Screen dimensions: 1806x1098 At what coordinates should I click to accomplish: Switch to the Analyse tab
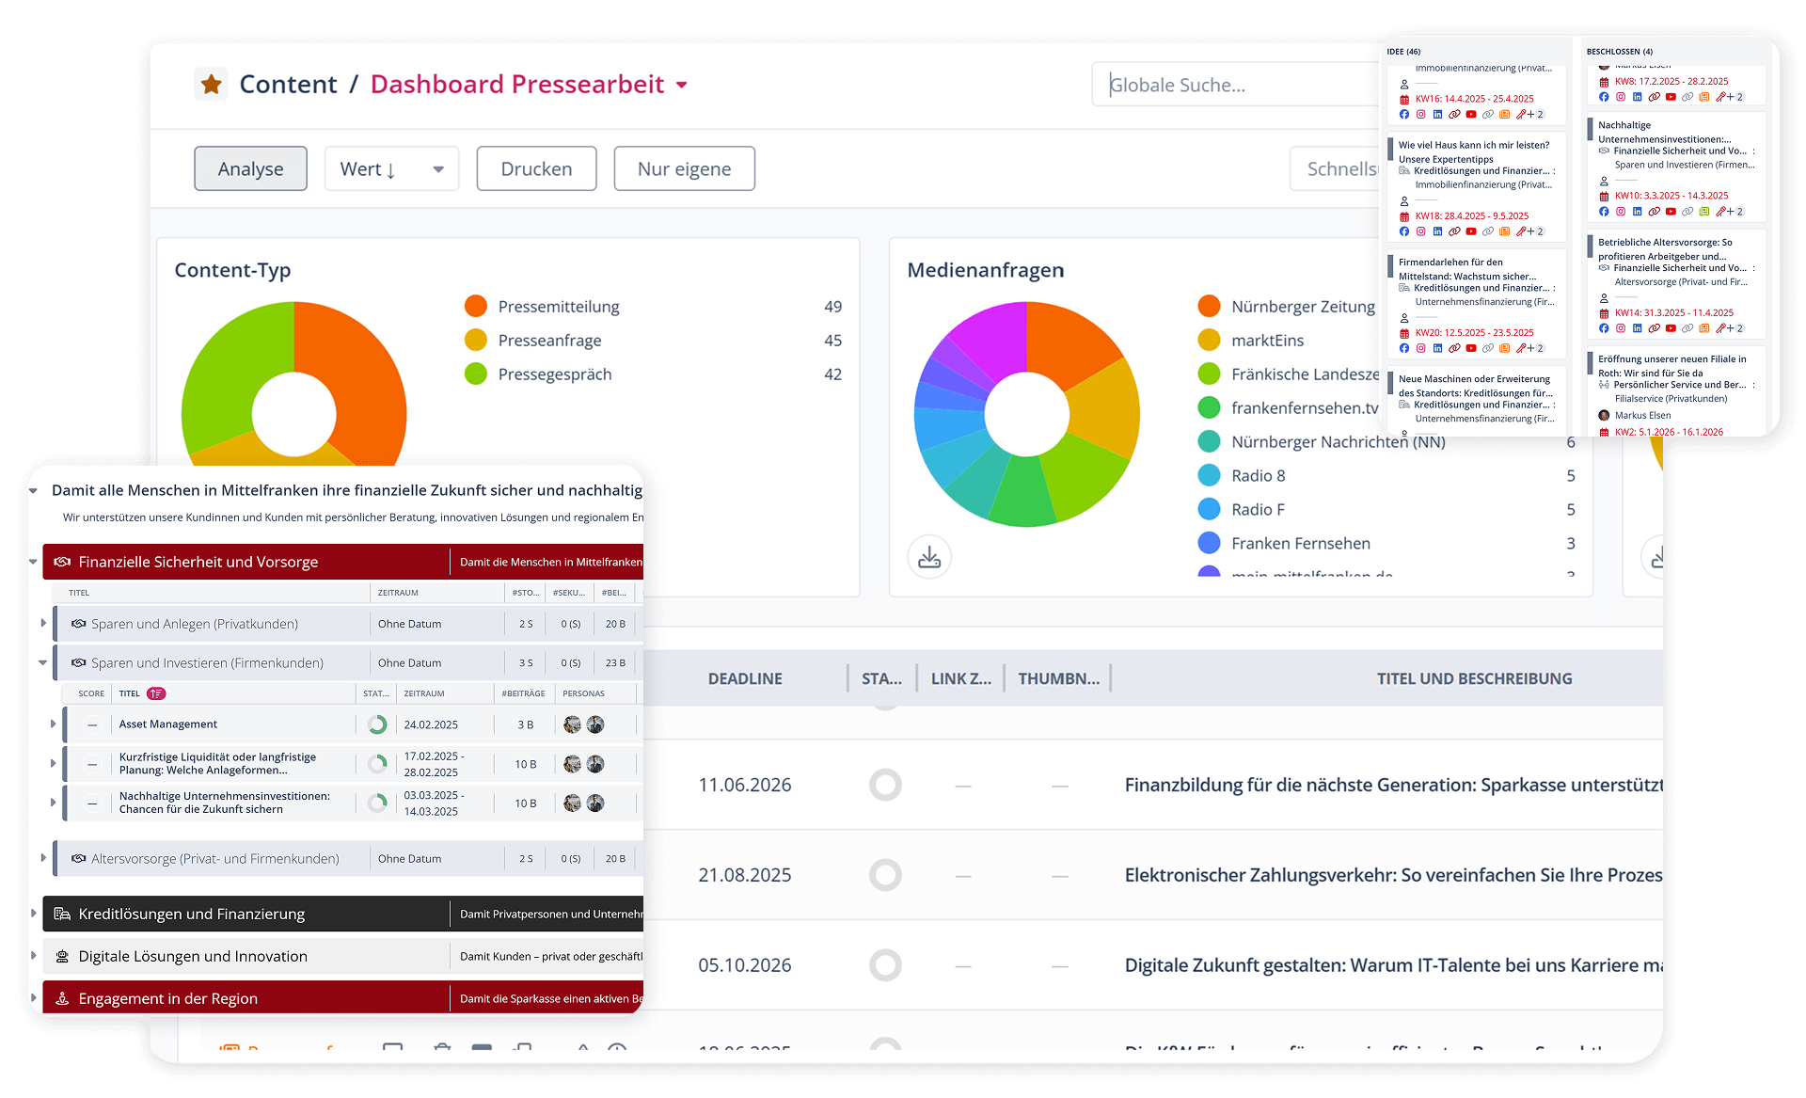[250, 168]
